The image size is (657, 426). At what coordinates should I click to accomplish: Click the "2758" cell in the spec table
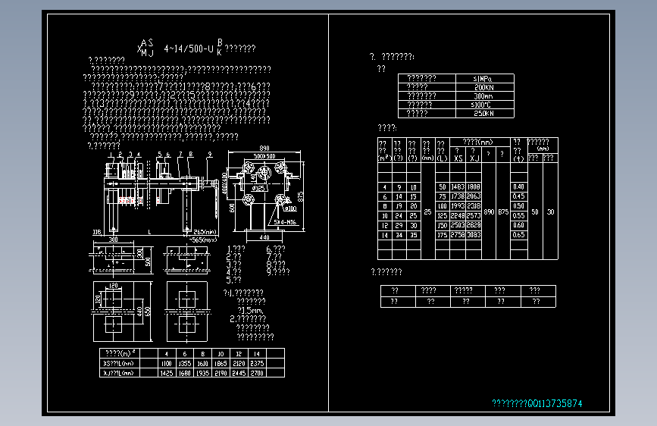[458, 235]
